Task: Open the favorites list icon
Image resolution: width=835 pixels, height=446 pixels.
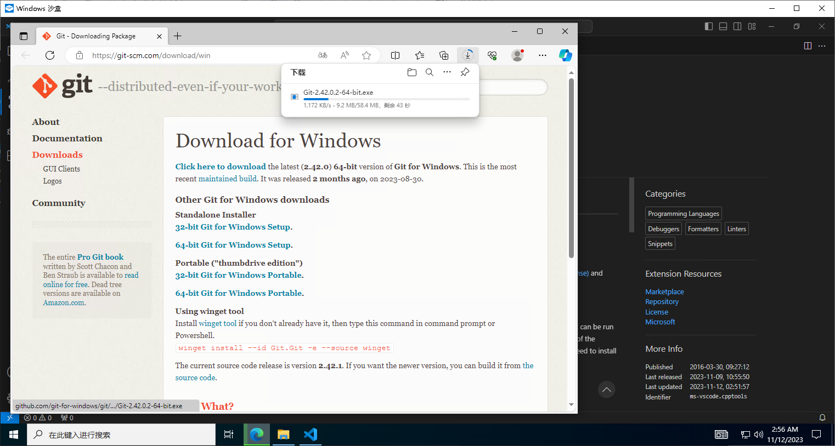Action: coord(420,55)
